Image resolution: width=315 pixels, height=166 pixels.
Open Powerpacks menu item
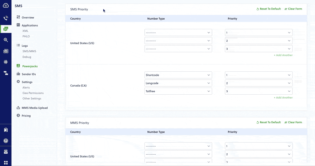coord(30,66)
